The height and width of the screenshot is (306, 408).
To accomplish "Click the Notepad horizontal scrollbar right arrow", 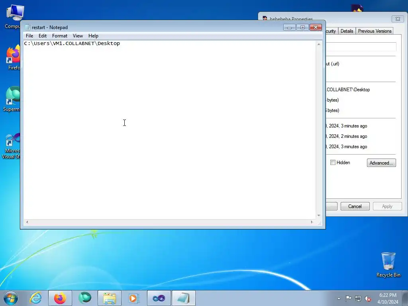I will (x=312, y=222).
